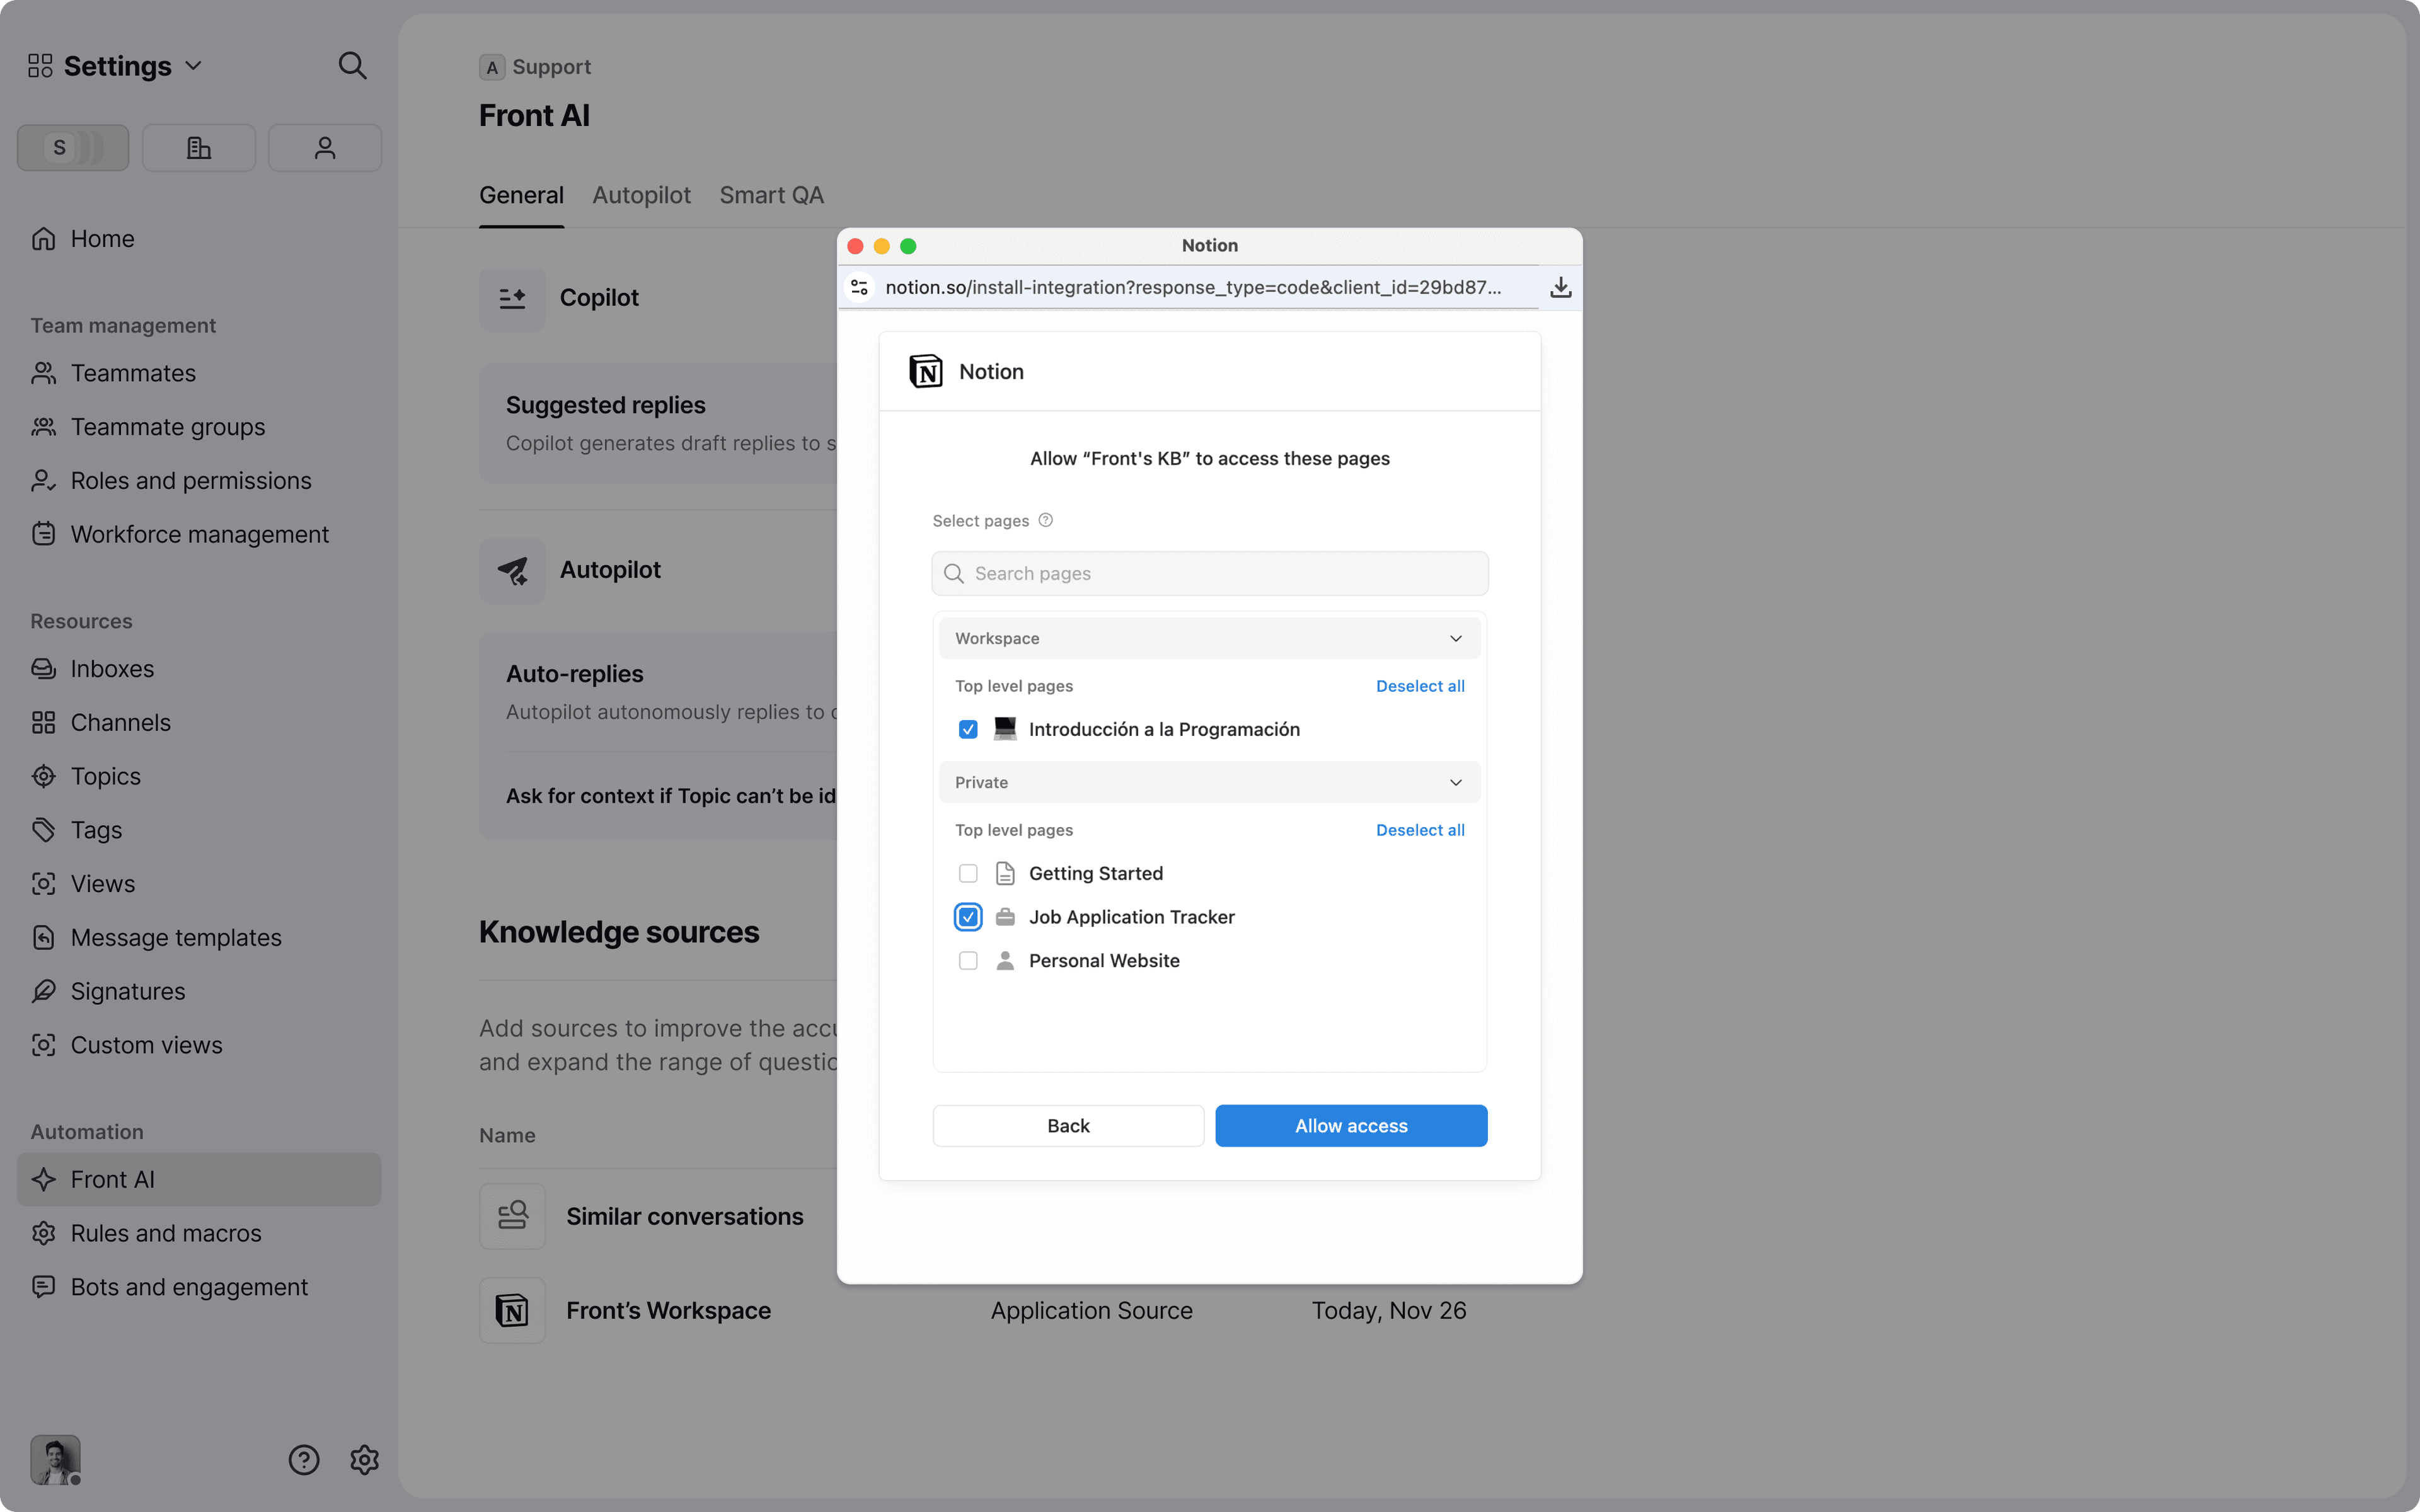Screen dimensions: 2420x1512
Task: Click the Allow access button
Action: point(1350,1125)
